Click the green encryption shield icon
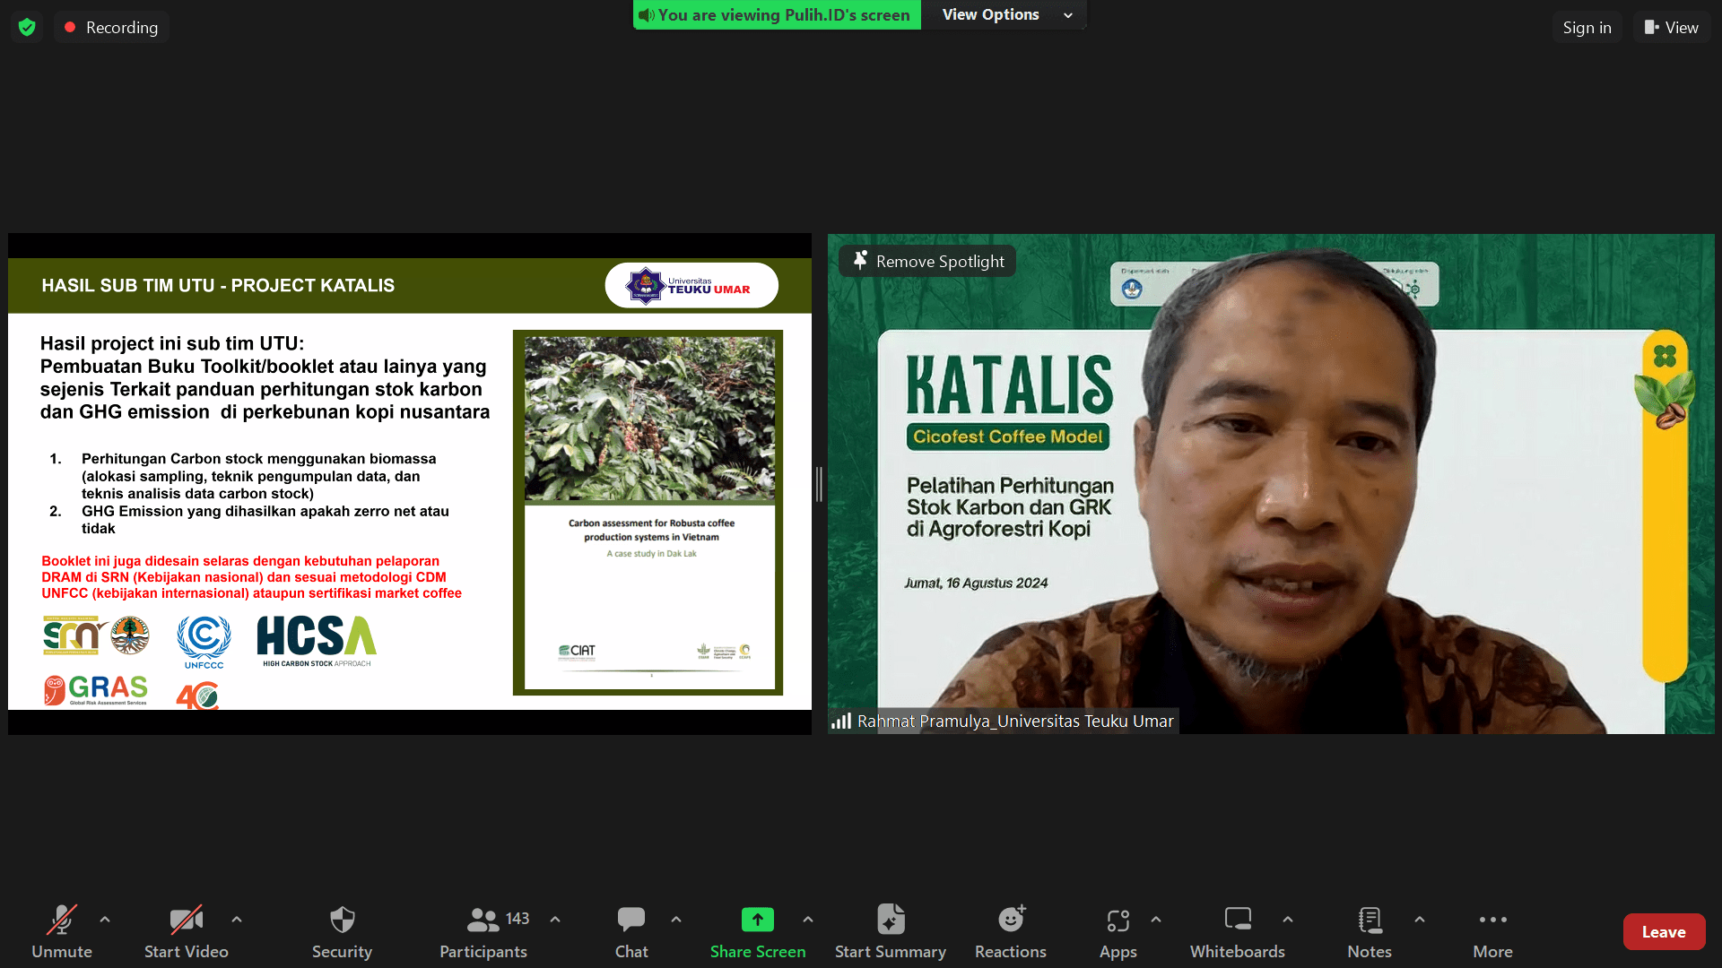 point(27,27)
